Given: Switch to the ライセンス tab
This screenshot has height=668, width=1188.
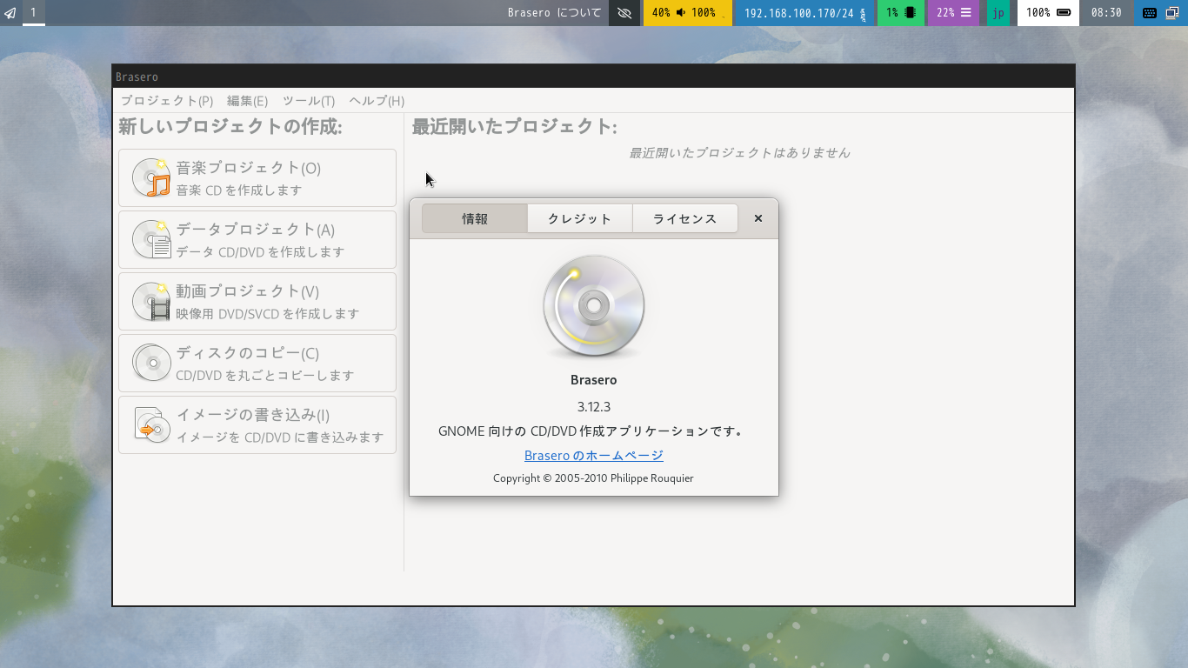Looking at the screenshot, I should pyautogui.click(x=685, y=218).
